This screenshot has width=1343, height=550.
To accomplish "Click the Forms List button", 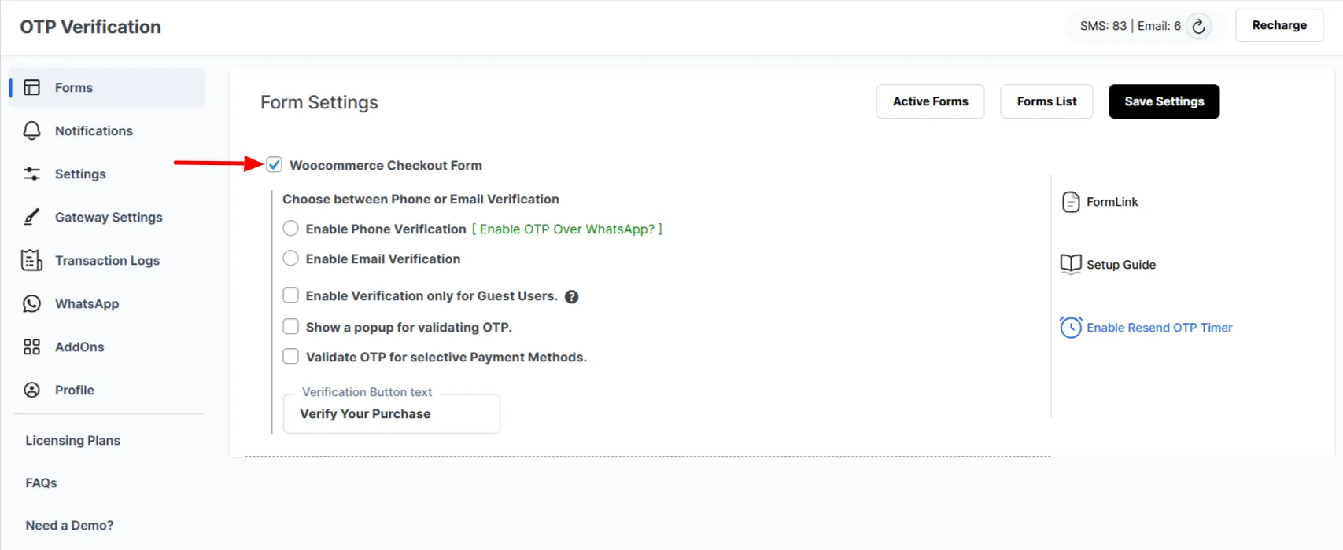I will tap(1046, 101).
